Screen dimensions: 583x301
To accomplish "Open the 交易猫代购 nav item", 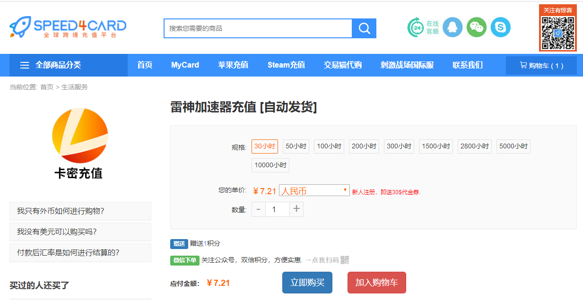I will coord(343,65).
